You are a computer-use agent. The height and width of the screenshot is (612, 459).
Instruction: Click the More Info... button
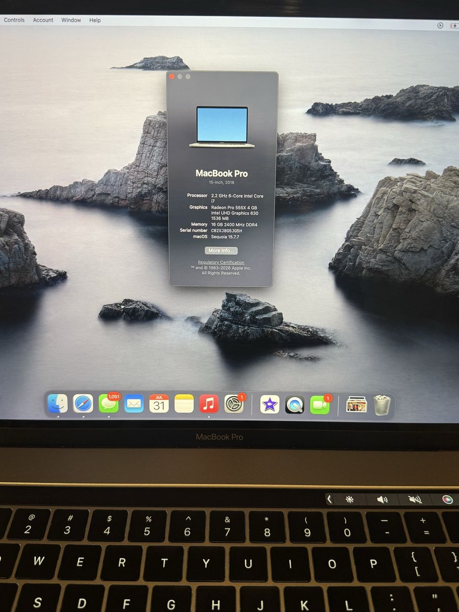point(221,250)
